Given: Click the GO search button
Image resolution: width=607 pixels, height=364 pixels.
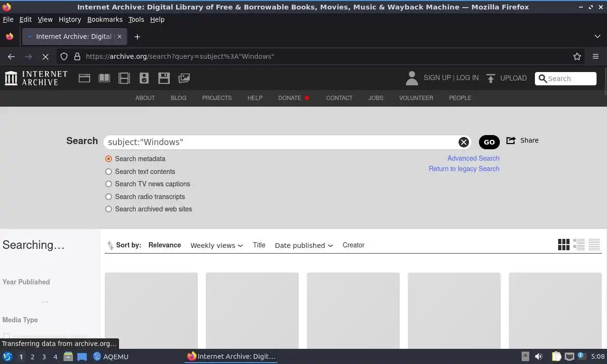Looking at the screenshot, I should coord(489,142).
